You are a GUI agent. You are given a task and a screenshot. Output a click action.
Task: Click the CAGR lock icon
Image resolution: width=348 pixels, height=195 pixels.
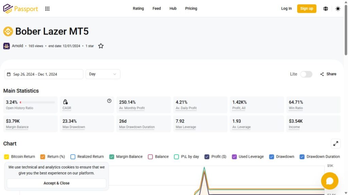click(x=65, y=102)
